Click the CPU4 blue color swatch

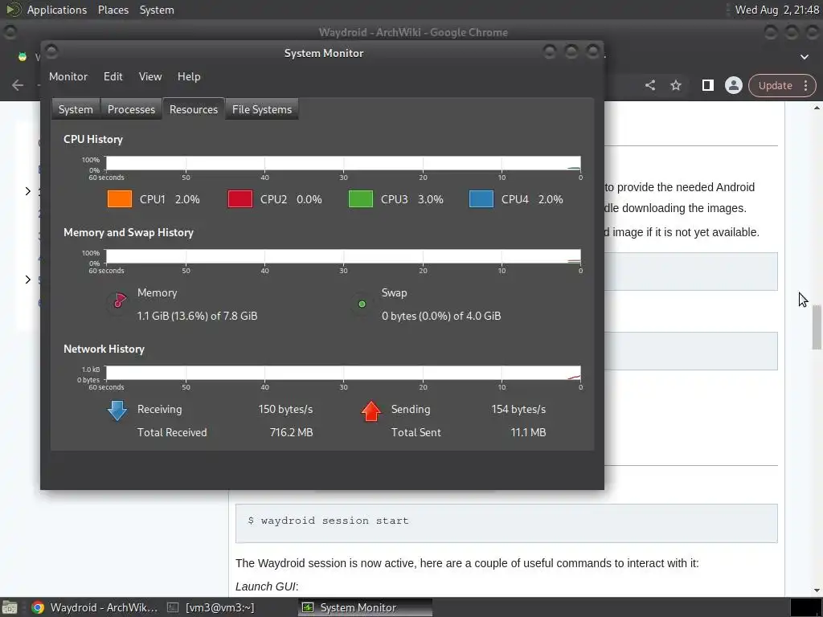point(481,199)
